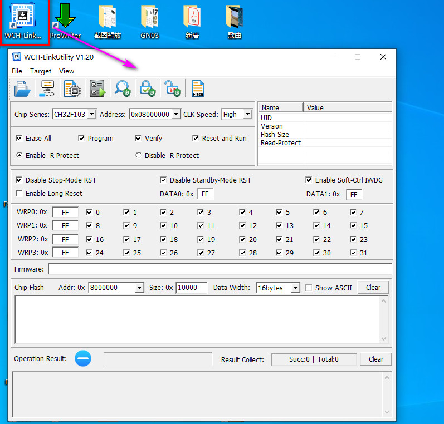This screenshot has height=424, width=444.
Task: Click Clear button beside Result Collect
Action: (376, 359)
